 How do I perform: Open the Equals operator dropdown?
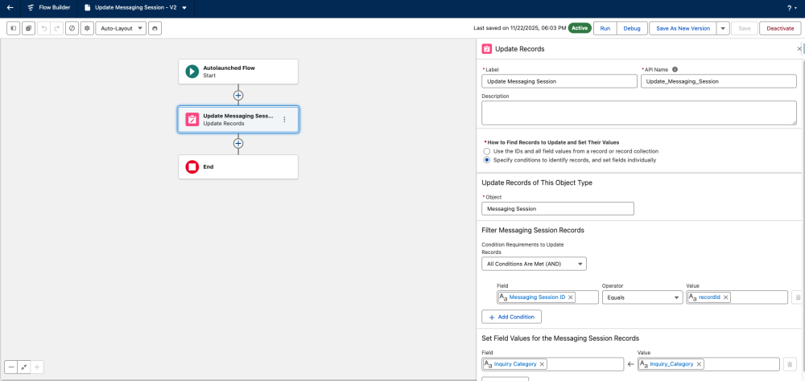pyautogui.click(x=642, y=297)
